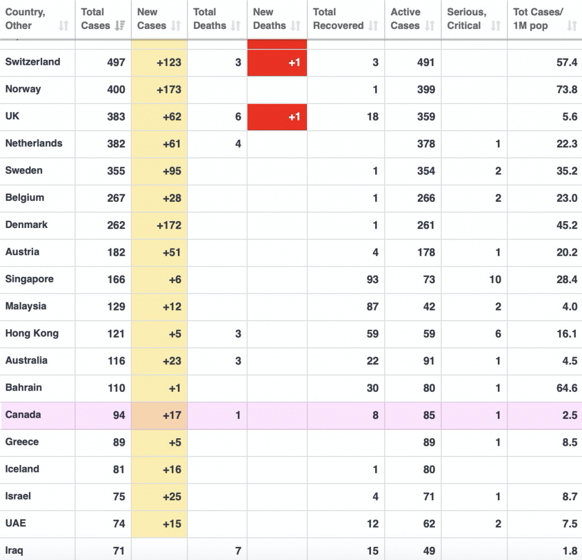
Task: Click New Deaths column sort arrows
Action: point(296,26)
